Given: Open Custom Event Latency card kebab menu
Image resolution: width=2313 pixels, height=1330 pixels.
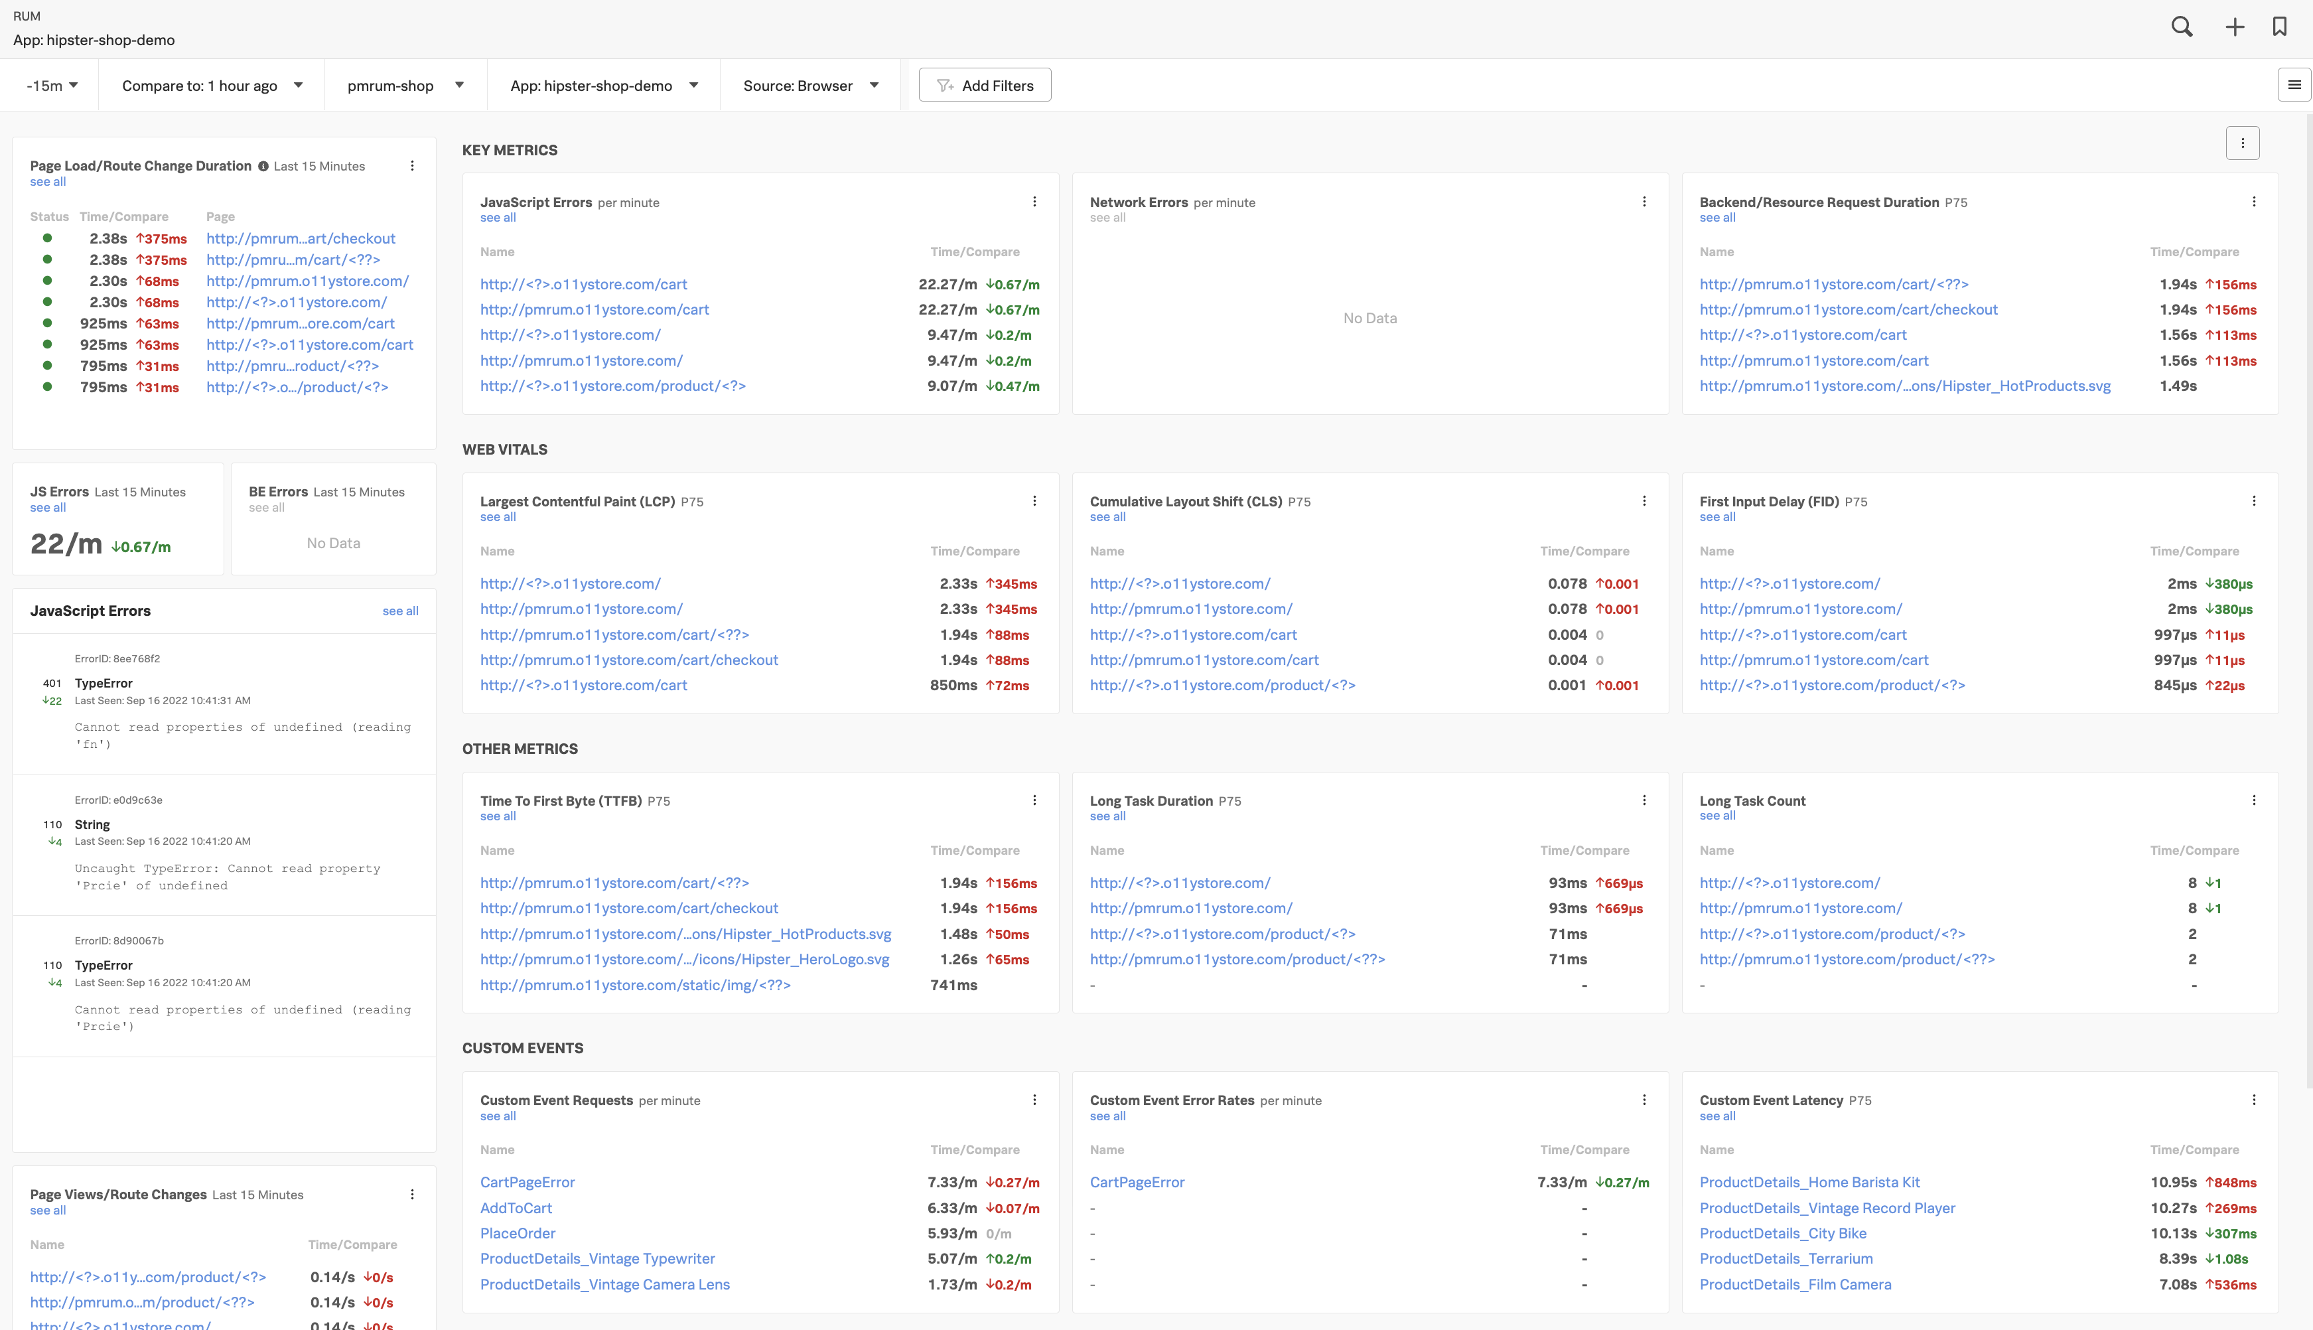Looking at the screenshot, I should (2255, 1100).
